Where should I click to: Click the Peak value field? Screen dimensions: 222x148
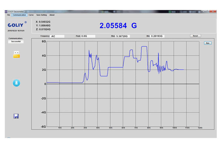click(88, 36)
